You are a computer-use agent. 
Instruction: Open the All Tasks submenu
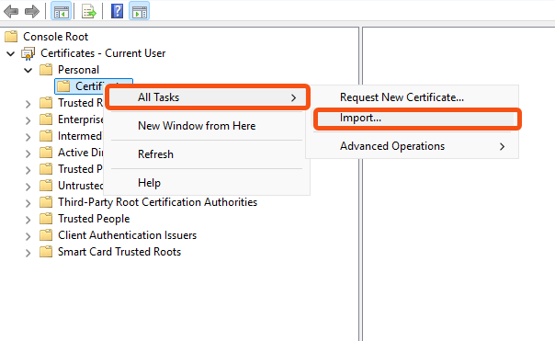pyautogui.click(x=208, y=97)
